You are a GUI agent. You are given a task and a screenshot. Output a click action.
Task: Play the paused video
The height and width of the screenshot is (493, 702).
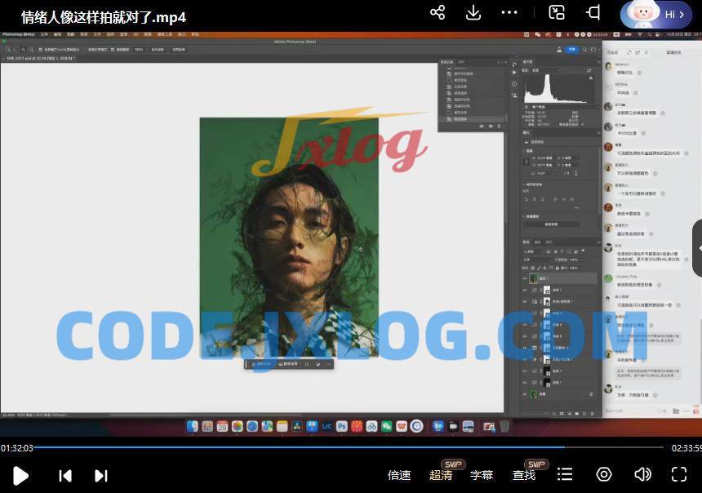click(21, 475)
